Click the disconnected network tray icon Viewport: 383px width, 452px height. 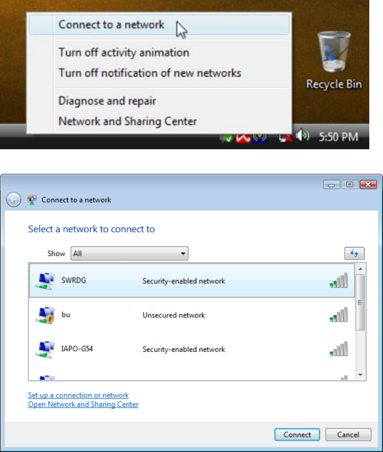[x=286, y=137]
